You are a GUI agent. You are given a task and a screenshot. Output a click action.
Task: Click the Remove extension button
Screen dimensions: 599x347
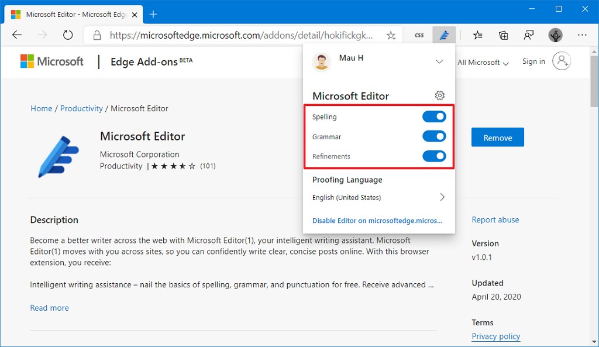tap(497, 137)
